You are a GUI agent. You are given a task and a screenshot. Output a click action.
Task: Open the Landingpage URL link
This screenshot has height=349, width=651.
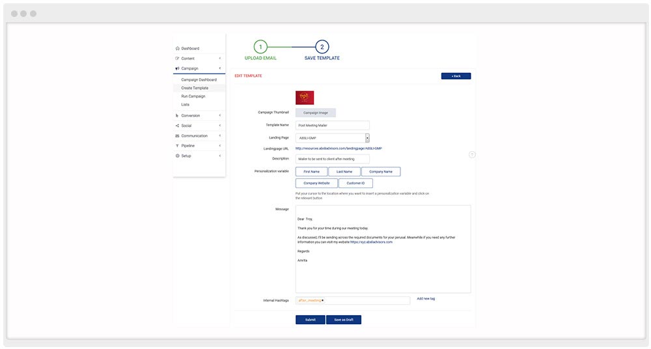pyautogui.click(x=339, y=148)
